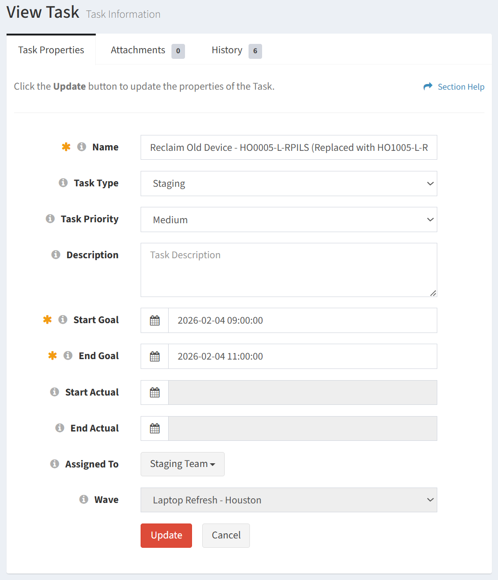Click the End Actual calendar icon
This screenshot has width=498, height=580.
[x=155, y=428]
